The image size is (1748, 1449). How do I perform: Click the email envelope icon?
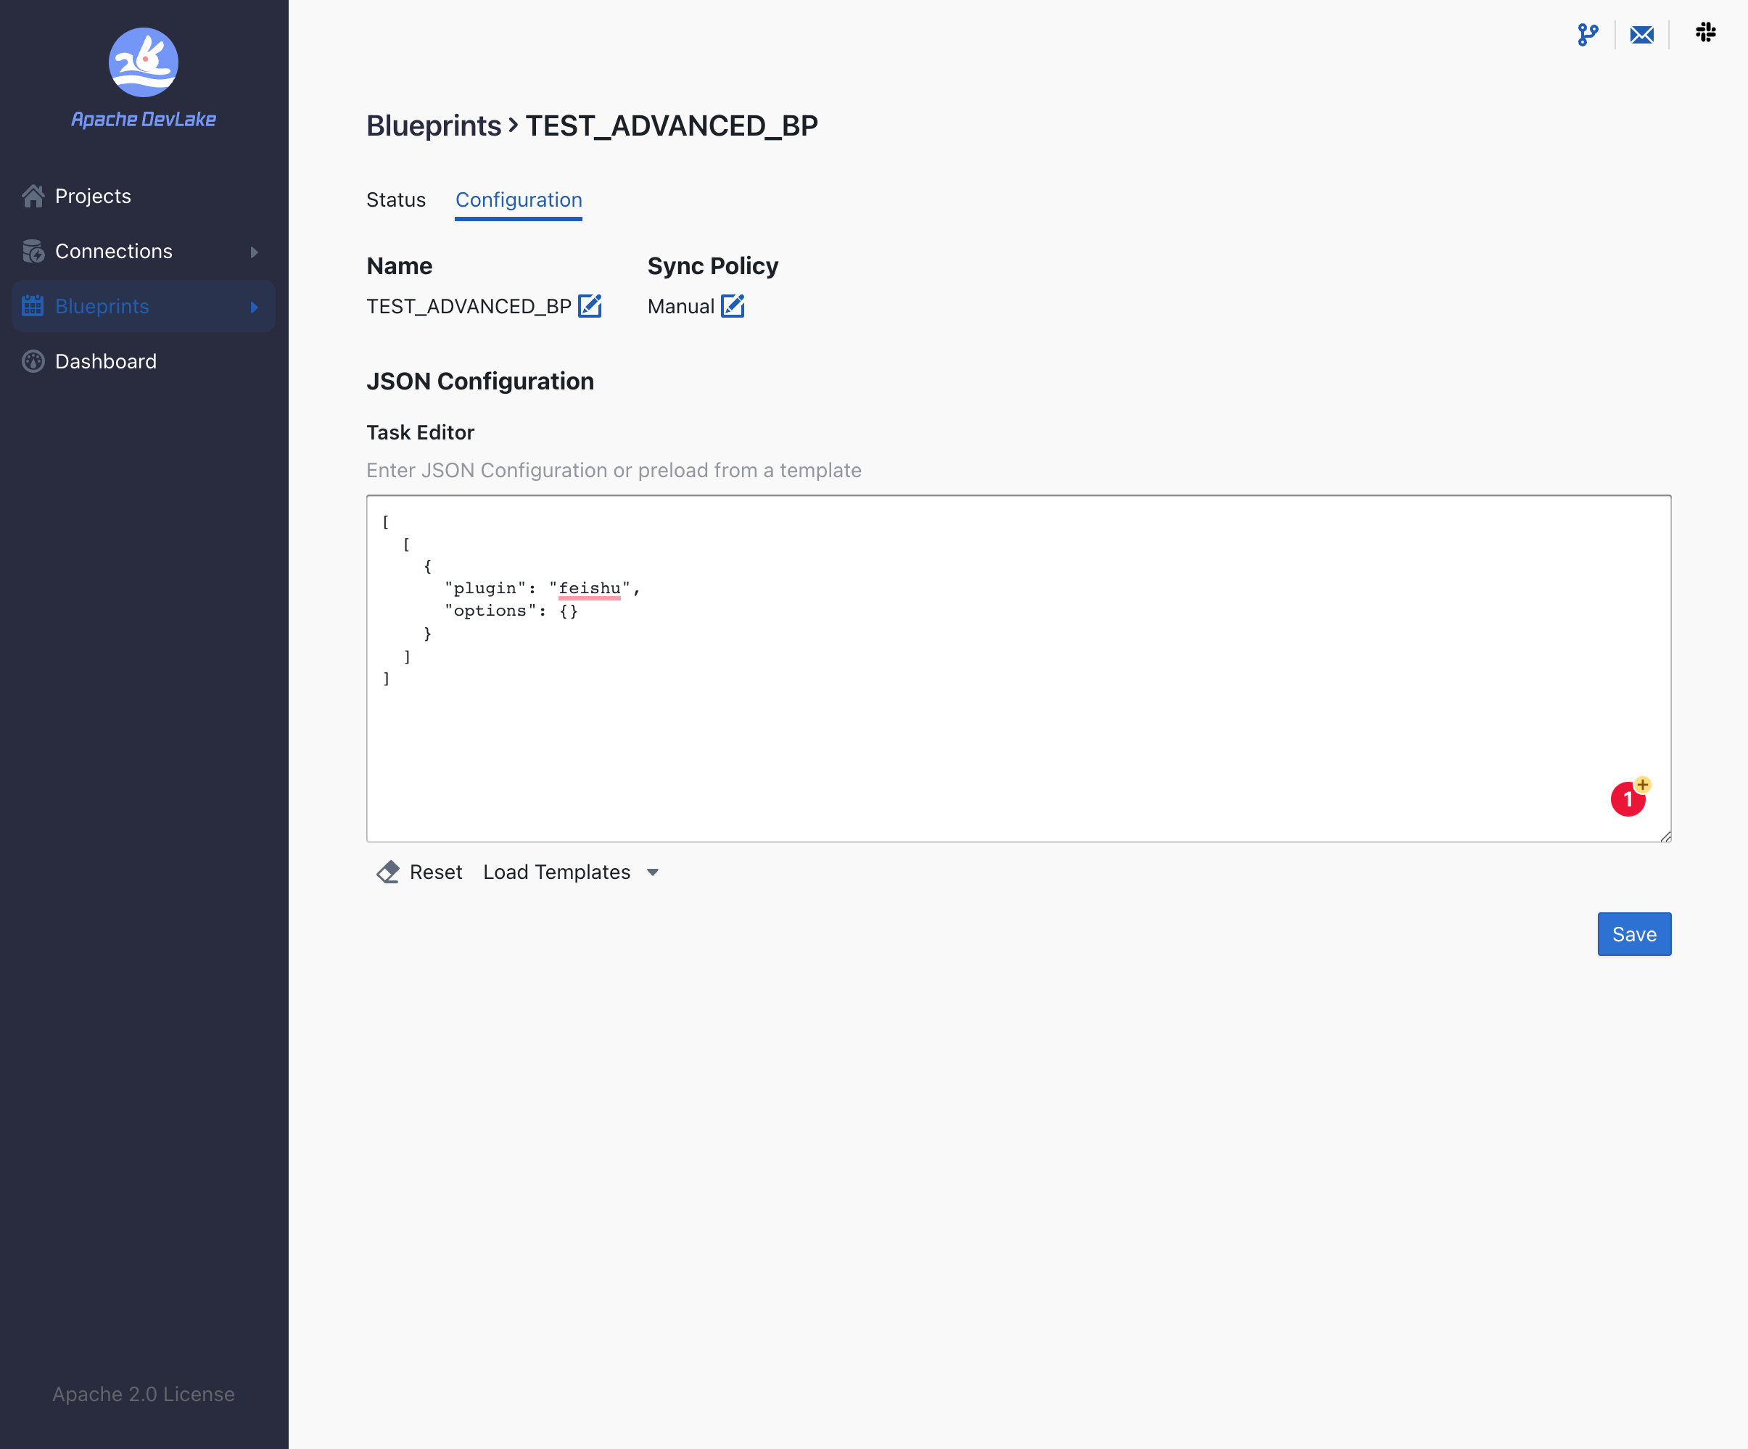(x=1641, y=34)
